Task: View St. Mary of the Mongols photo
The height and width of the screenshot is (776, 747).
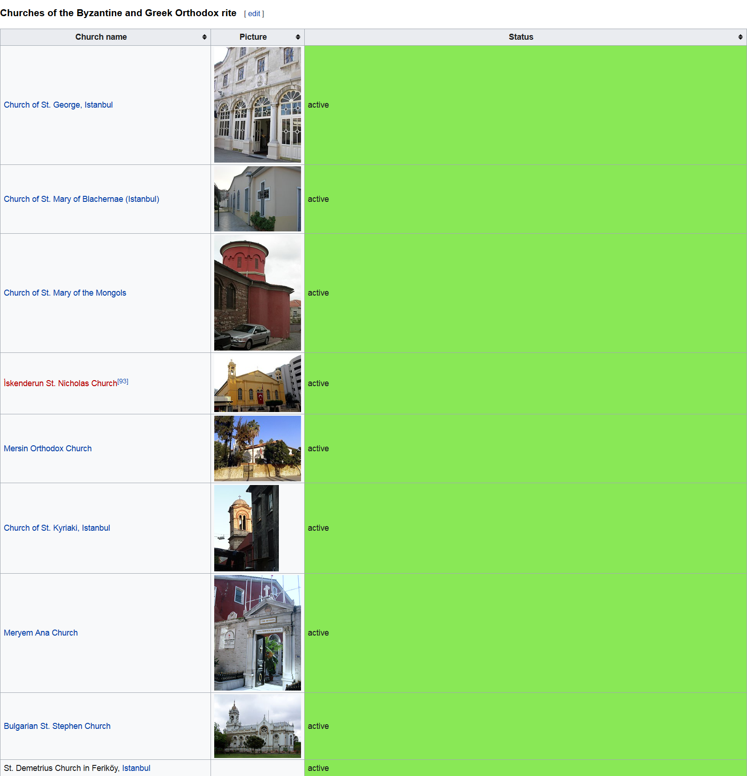Action: [258, 293]
